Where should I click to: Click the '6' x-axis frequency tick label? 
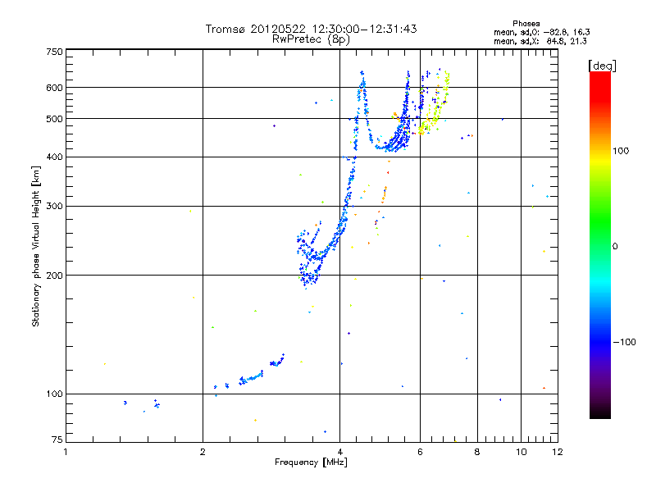(x=420, y=452)
